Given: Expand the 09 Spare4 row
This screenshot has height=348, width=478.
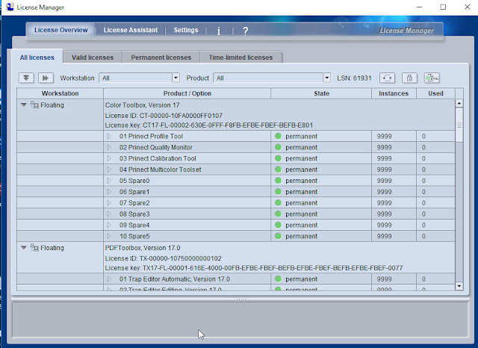Looking at the screenshot, I should [109, 226].
